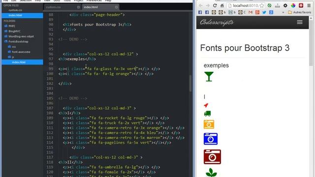Click the blue retro camera icon
This screenshot has height=177, width=315.
(211, 139)
